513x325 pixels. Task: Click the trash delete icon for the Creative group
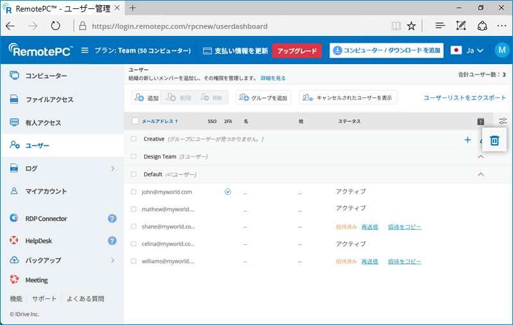494,140
